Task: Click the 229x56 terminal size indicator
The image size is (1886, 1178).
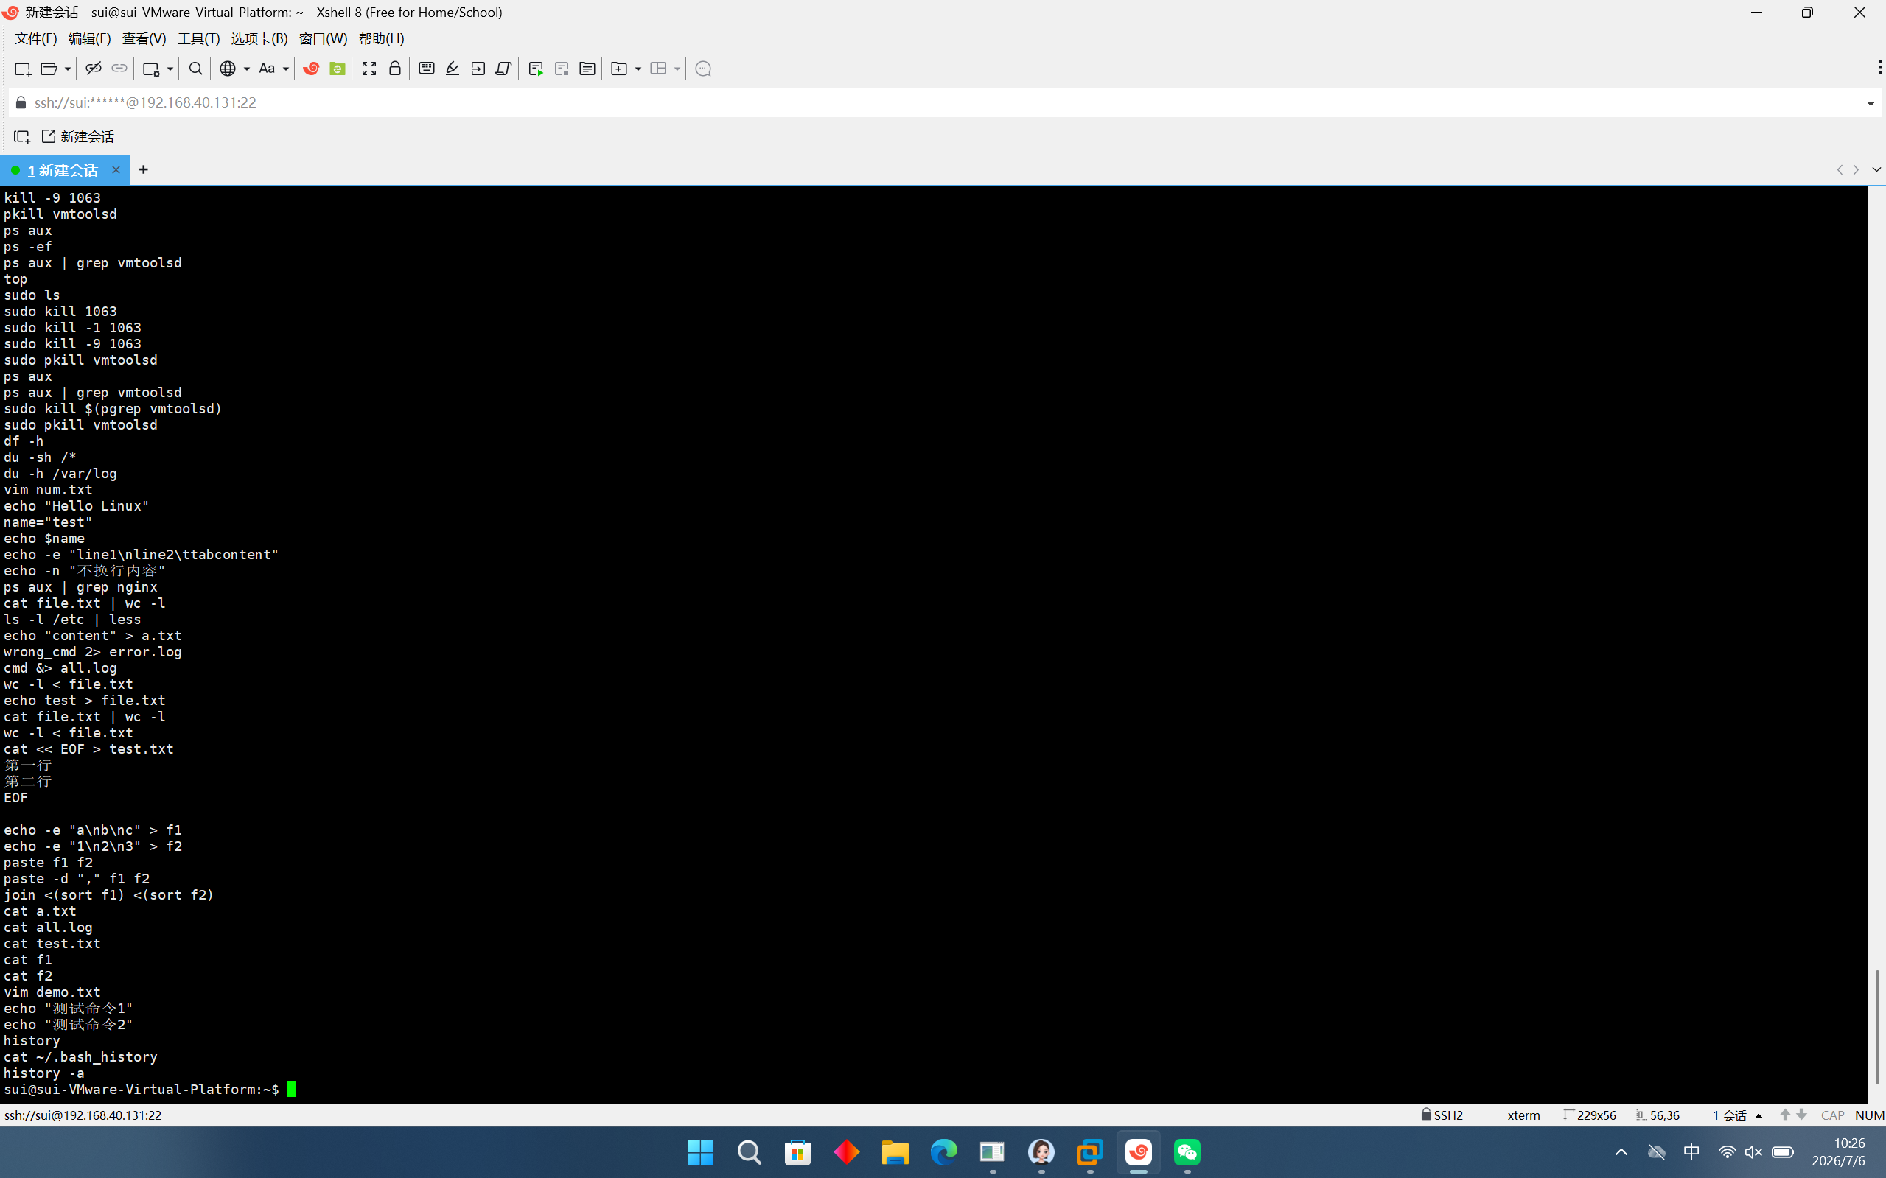Action: pyautogui.click(x=1590, y=1115)
